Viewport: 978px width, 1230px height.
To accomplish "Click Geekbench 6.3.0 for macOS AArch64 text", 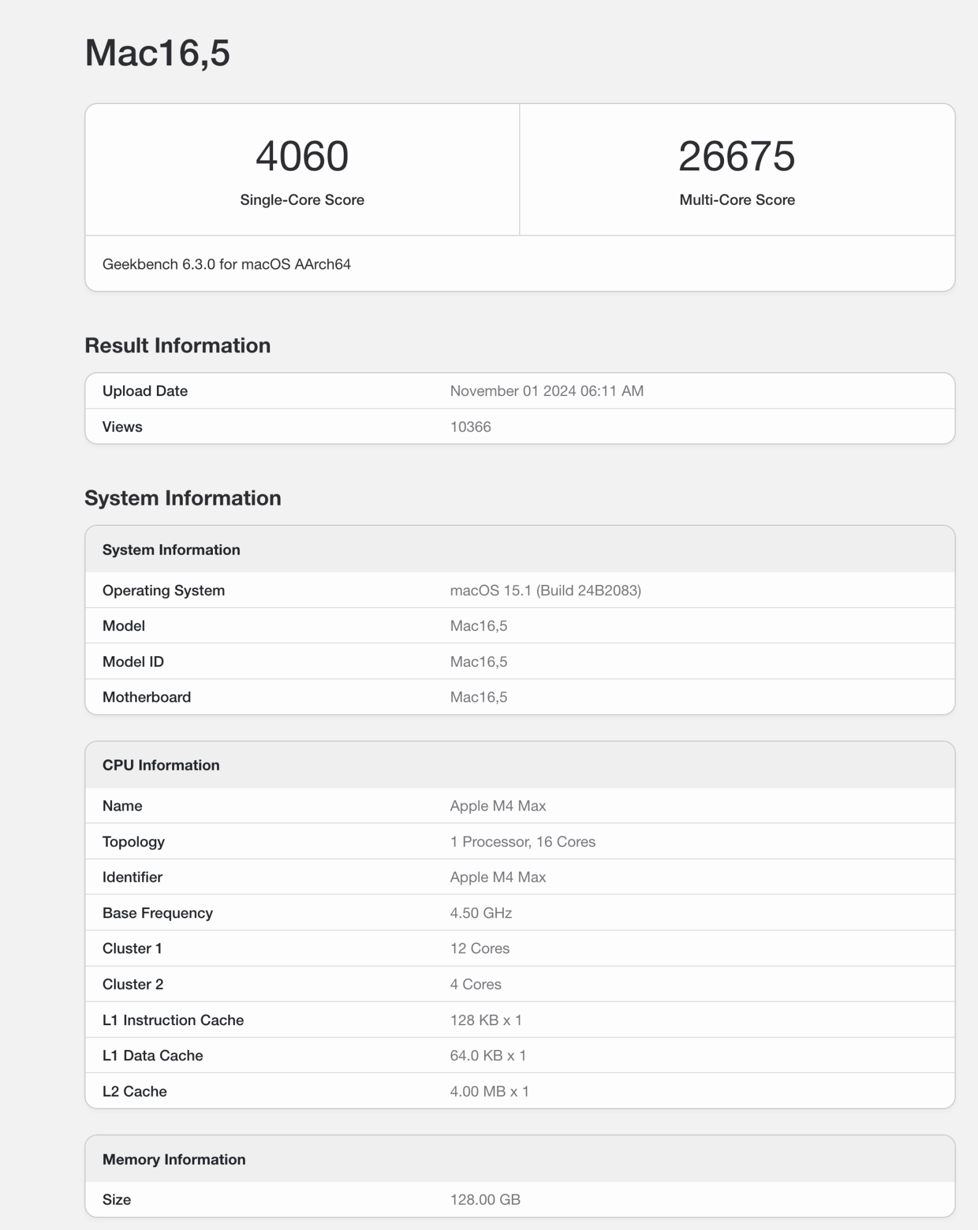I will pos(226,264).
